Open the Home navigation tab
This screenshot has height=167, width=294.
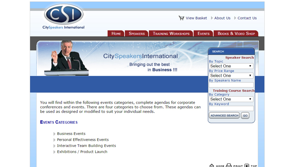pos(116,33)
